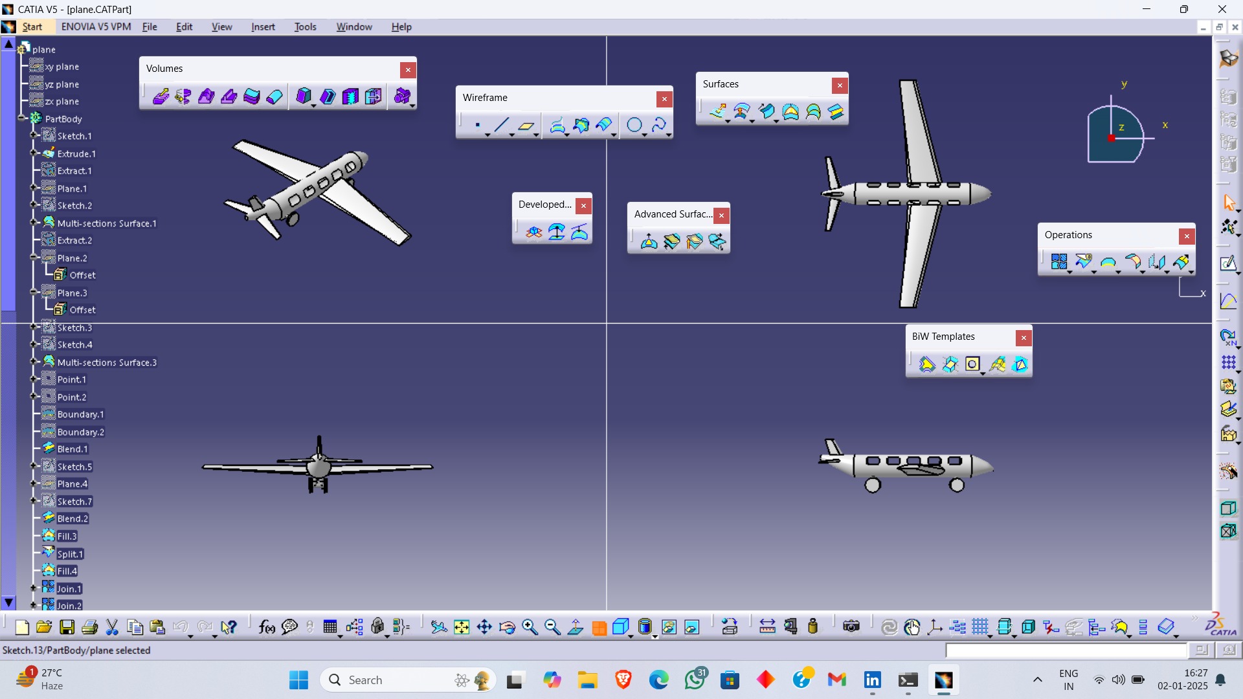The width and height of the screenshot is (1243, 699).
Task: Click the Zoom In magnifier icon
Action: (x=530, y=627)
